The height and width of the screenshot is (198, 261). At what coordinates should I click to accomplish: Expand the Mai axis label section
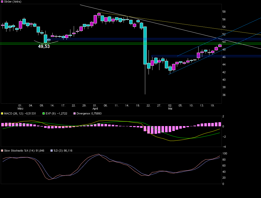click(x=170, y=109)
